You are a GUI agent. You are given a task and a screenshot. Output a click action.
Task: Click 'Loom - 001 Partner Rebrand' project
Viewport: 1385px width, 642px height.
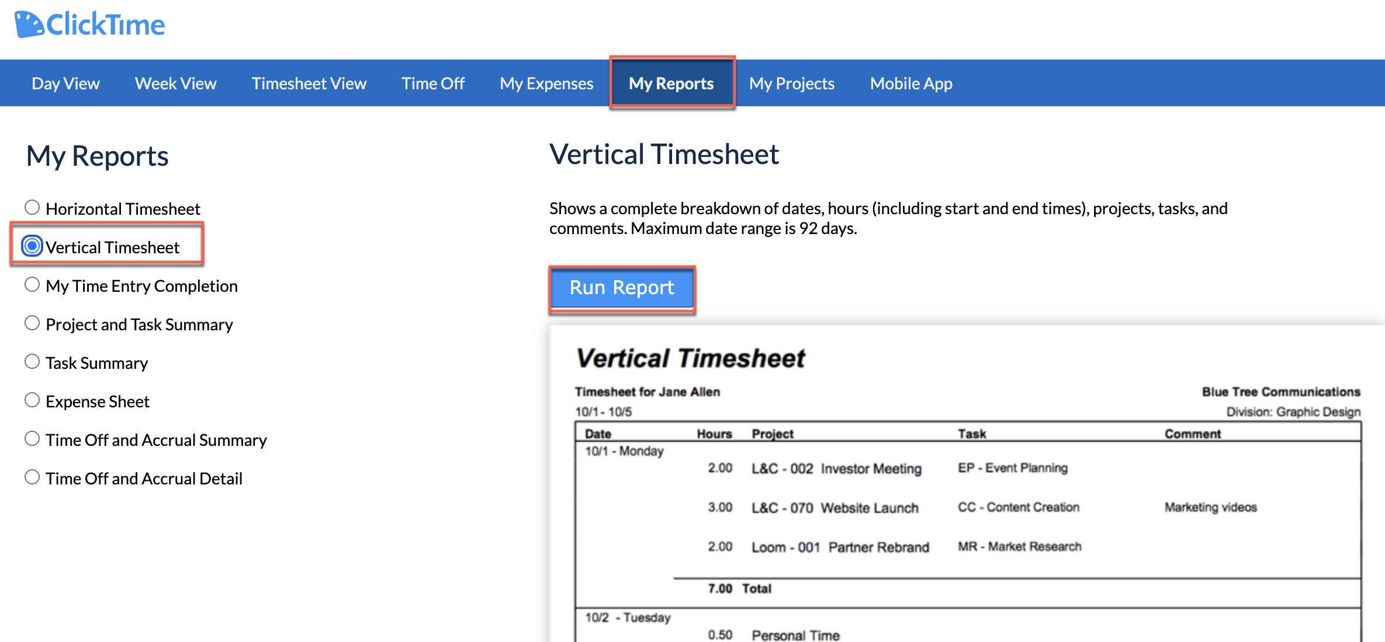[840, 547]
